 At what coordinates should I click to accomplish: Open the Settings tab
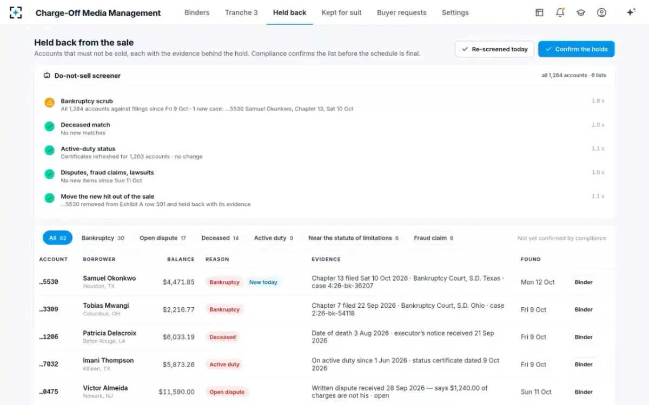tap(455, 12)
